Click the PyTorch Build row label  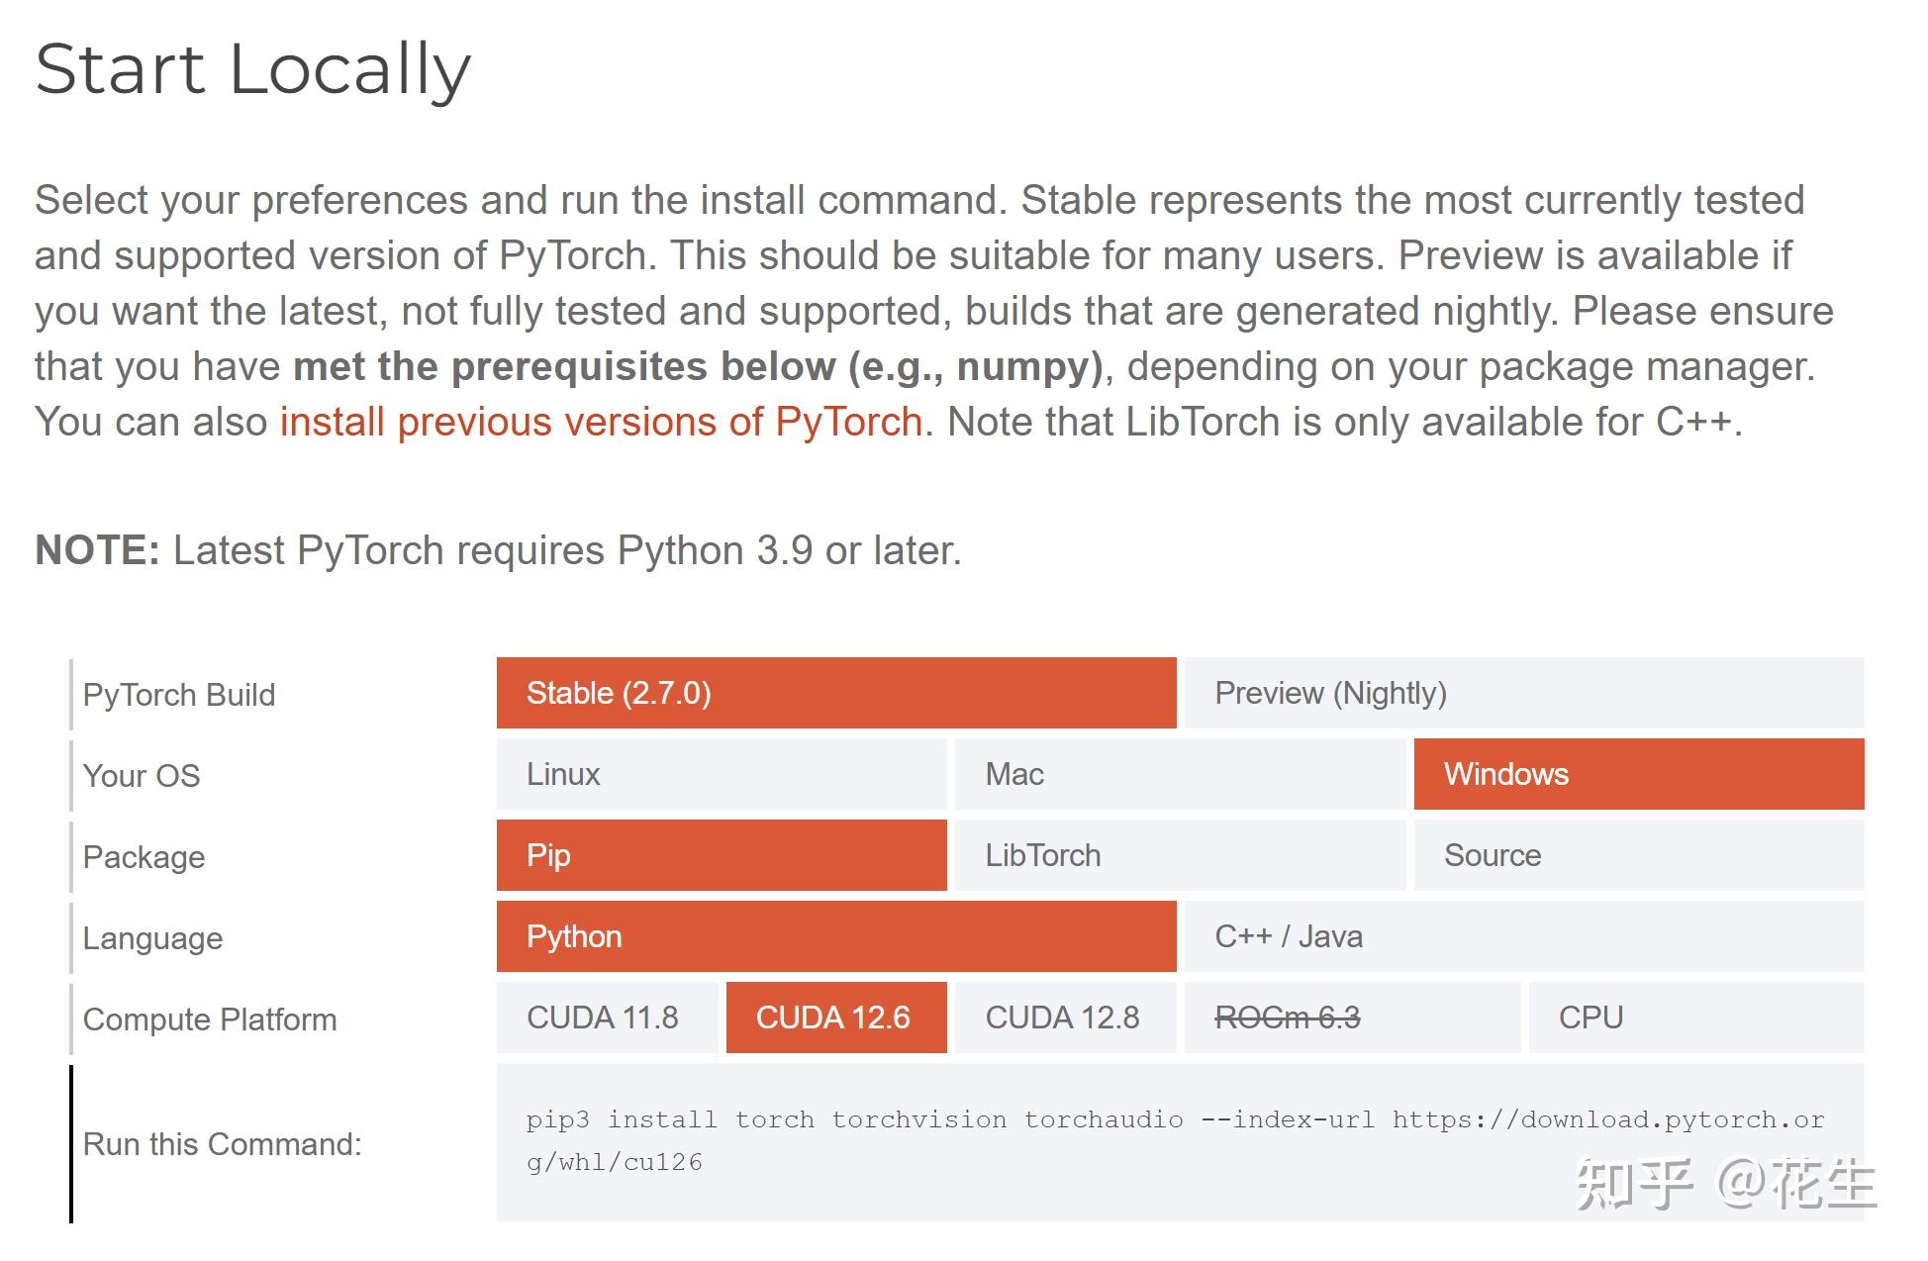[x=179, y=694]
